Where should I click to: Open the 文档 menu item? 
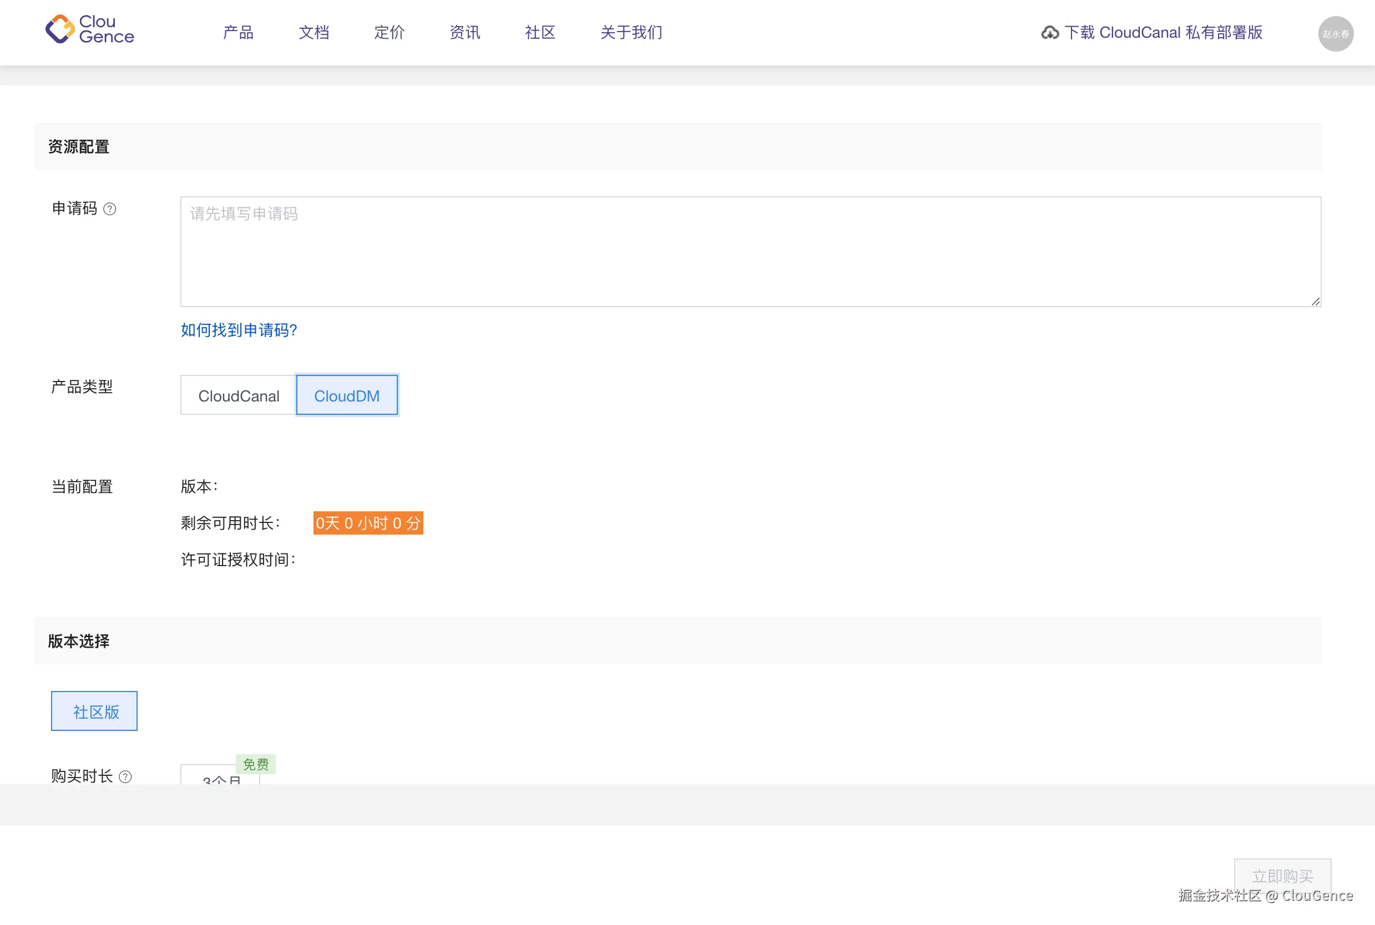coord(314,33)
